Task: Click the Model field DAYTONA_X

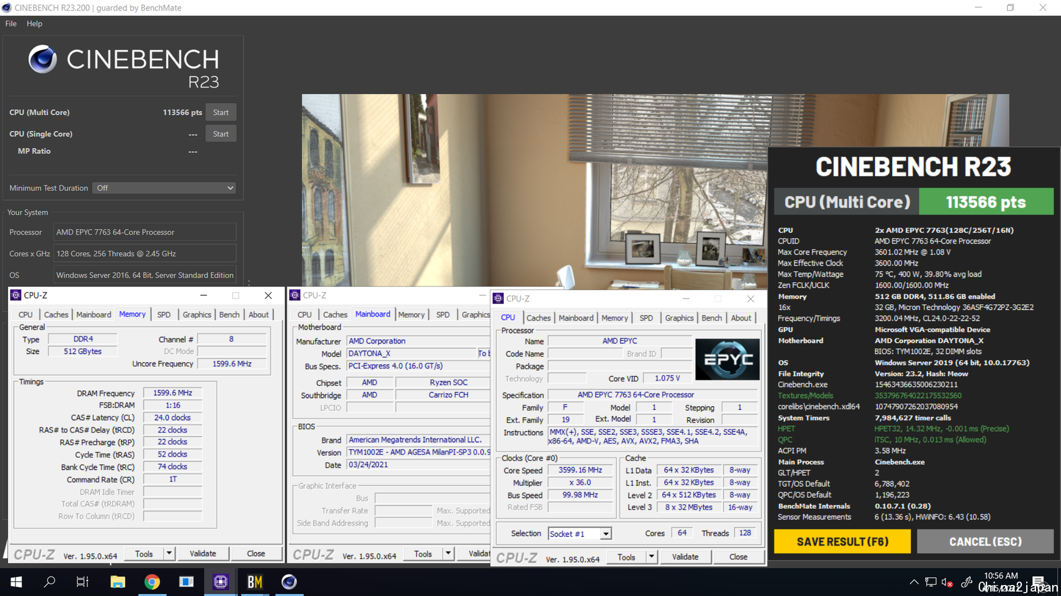Action: click(412, 354)
